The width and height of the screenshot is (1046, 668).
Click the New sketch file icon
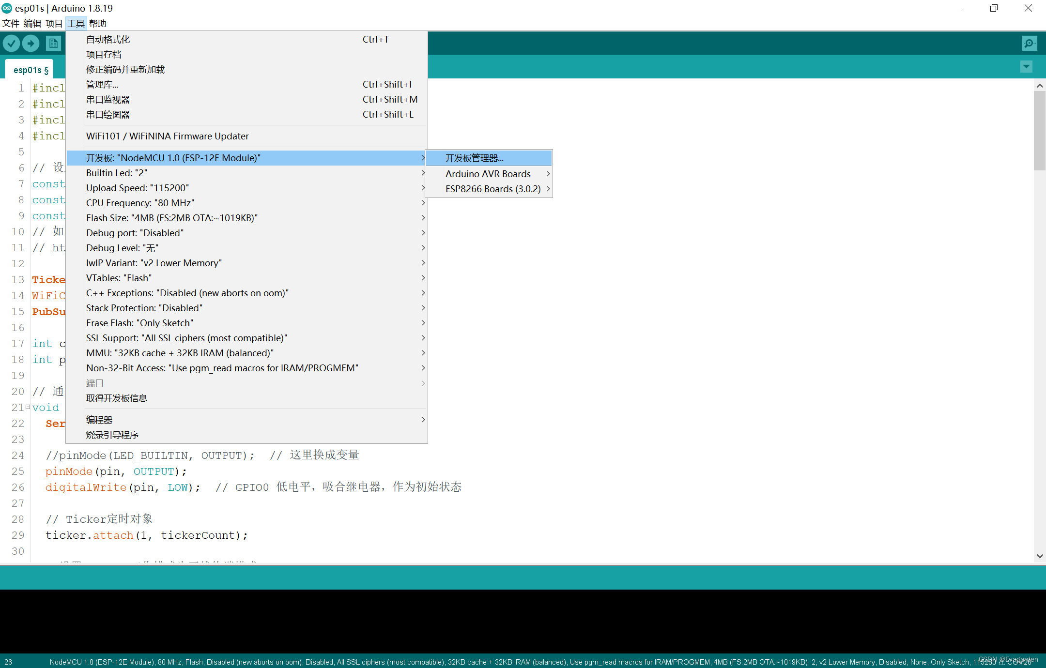(x=53, y=44)
